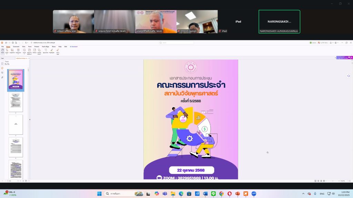Open the bookmarks panel in left sidebar

click(x=2, y=64)
